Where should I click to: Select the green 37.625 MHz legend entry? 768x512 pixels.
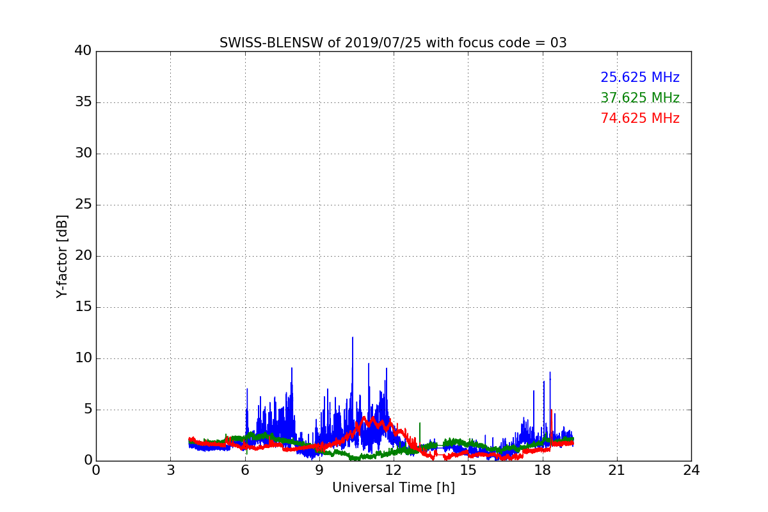click(640, 98)
